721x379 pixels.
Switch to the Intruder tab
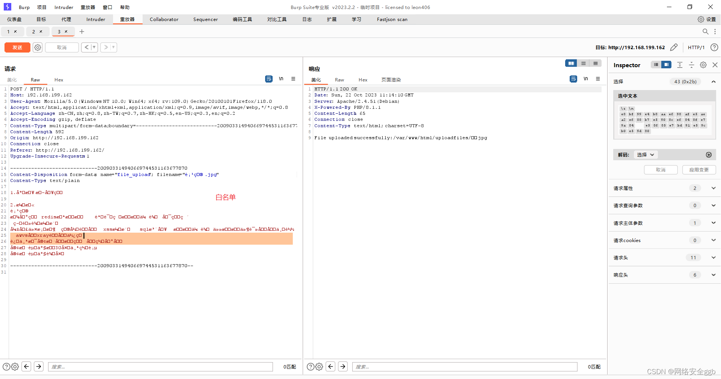coord(96,20)
